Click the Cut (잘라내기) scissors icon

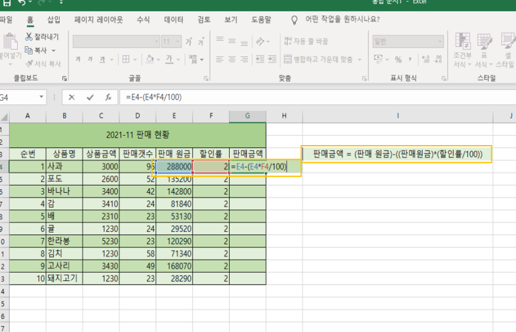point(29,36)
